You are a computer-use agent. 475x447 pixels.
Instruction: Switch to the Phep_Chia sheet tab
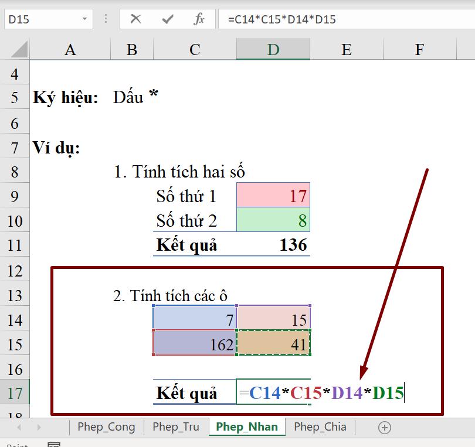320,428
